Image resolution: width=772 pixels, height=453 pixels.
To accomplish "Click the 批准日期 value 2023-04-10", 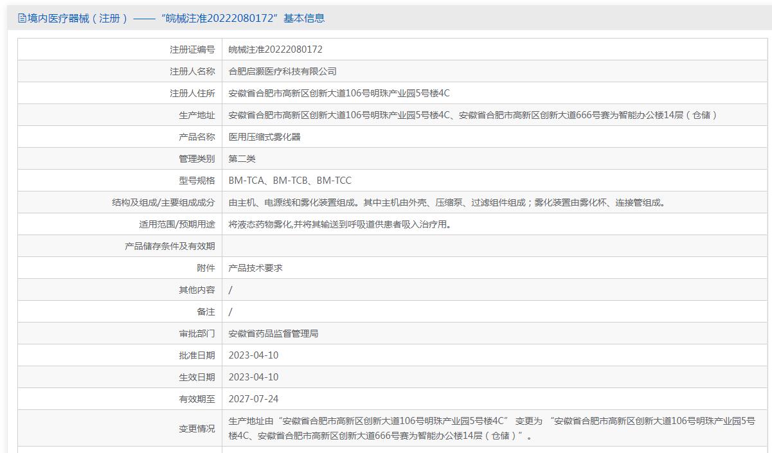I will pyautogui.click(x=253, y=355).
